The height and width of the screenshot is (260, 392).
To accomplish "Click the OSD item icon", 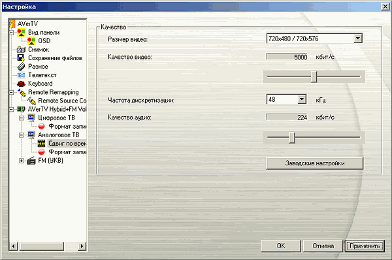I will click(x=31, y=41).
